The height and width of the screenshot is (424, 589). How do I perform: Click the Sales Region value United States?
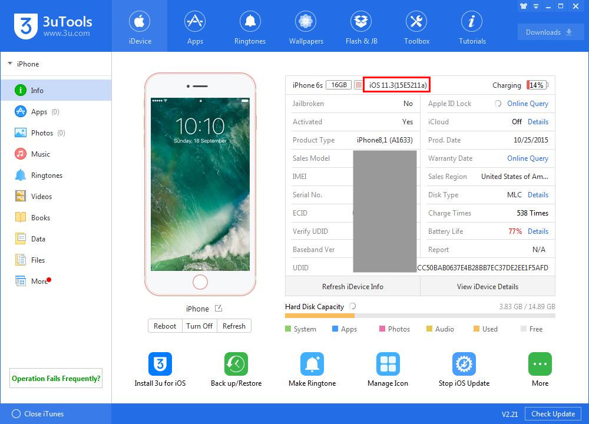515,177
